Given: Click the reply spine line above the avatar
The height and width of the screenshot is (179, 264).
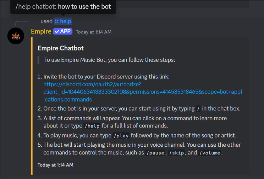Looking at the screenshot, I should tap(22, 23).
